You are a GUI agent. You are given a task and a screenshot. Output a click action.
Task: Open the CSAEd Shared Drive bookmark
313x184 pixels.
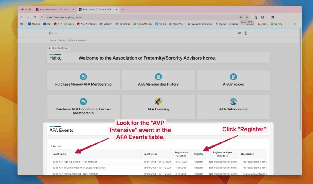point(200,24)
